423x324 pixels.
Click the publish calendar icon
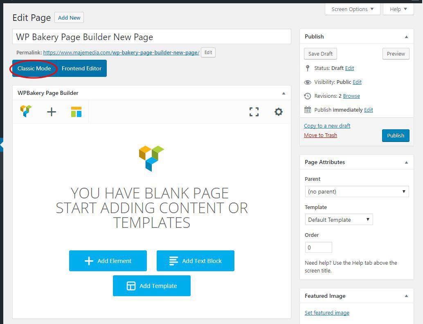[308, 110]
